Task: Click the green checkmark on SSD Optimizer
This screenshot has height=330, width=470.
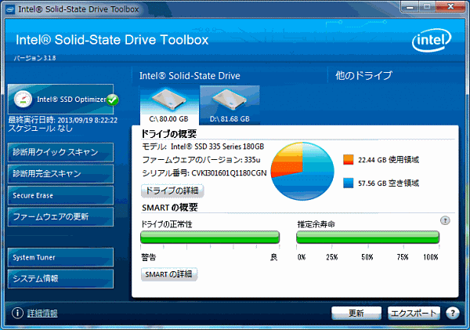Action: point(113,100)
